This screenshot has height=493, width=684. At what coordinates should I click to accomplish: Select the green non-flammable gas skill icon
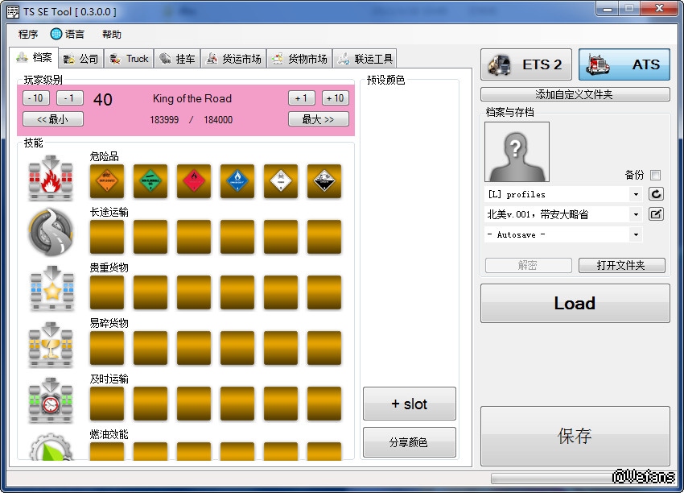(x=150, y=181)
